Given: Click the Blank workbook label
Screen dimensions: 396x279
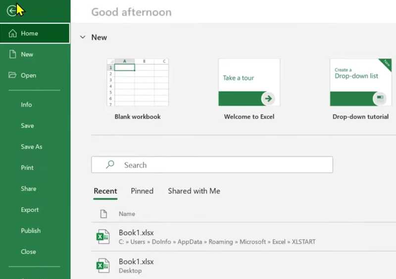Looking at the screenshot, I should (x=138, y=116).
